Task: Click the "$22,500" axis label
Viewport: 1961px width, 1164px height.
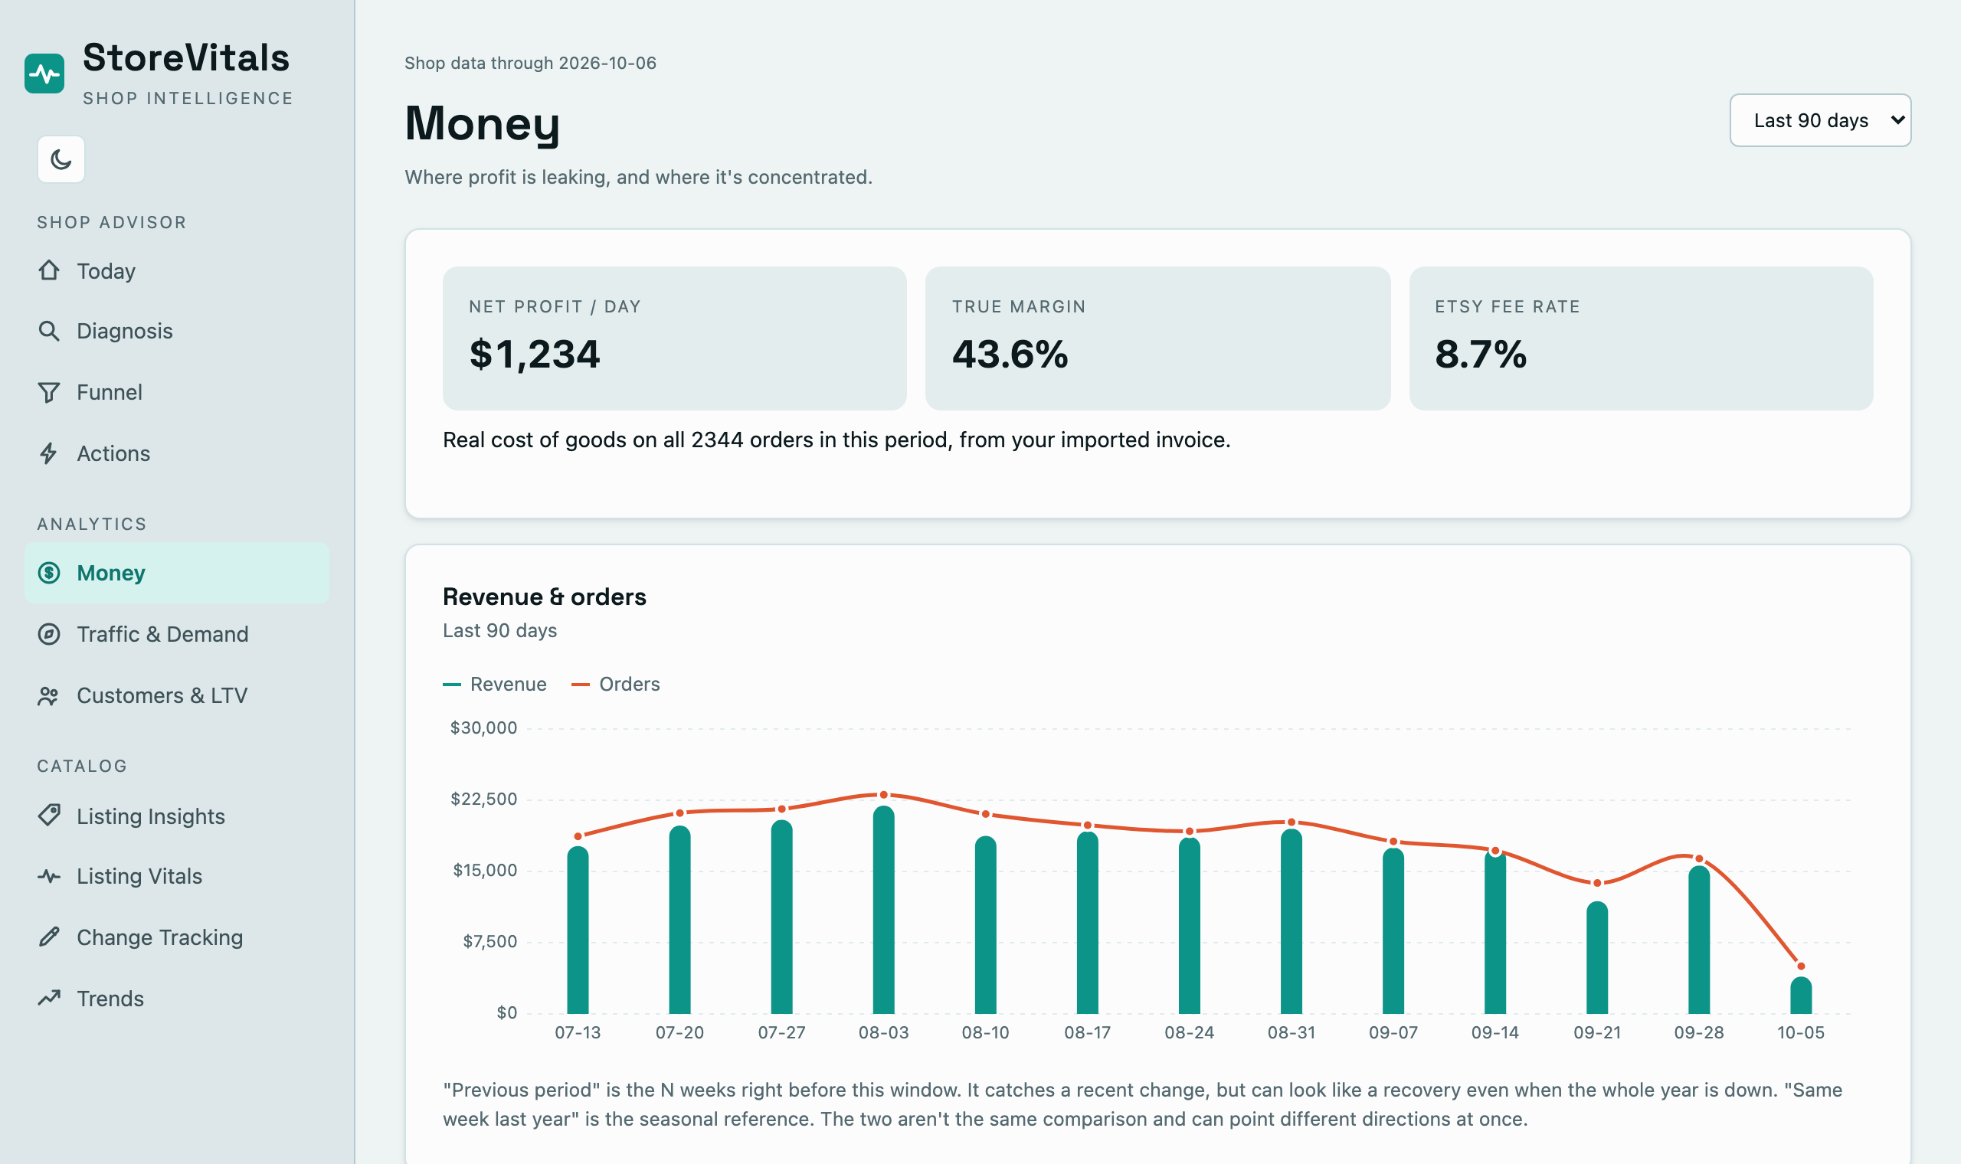Action: point(484,799)
